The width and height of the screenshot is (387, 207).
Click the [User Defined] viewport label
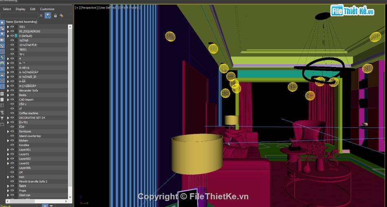click(x=108, y=8)
